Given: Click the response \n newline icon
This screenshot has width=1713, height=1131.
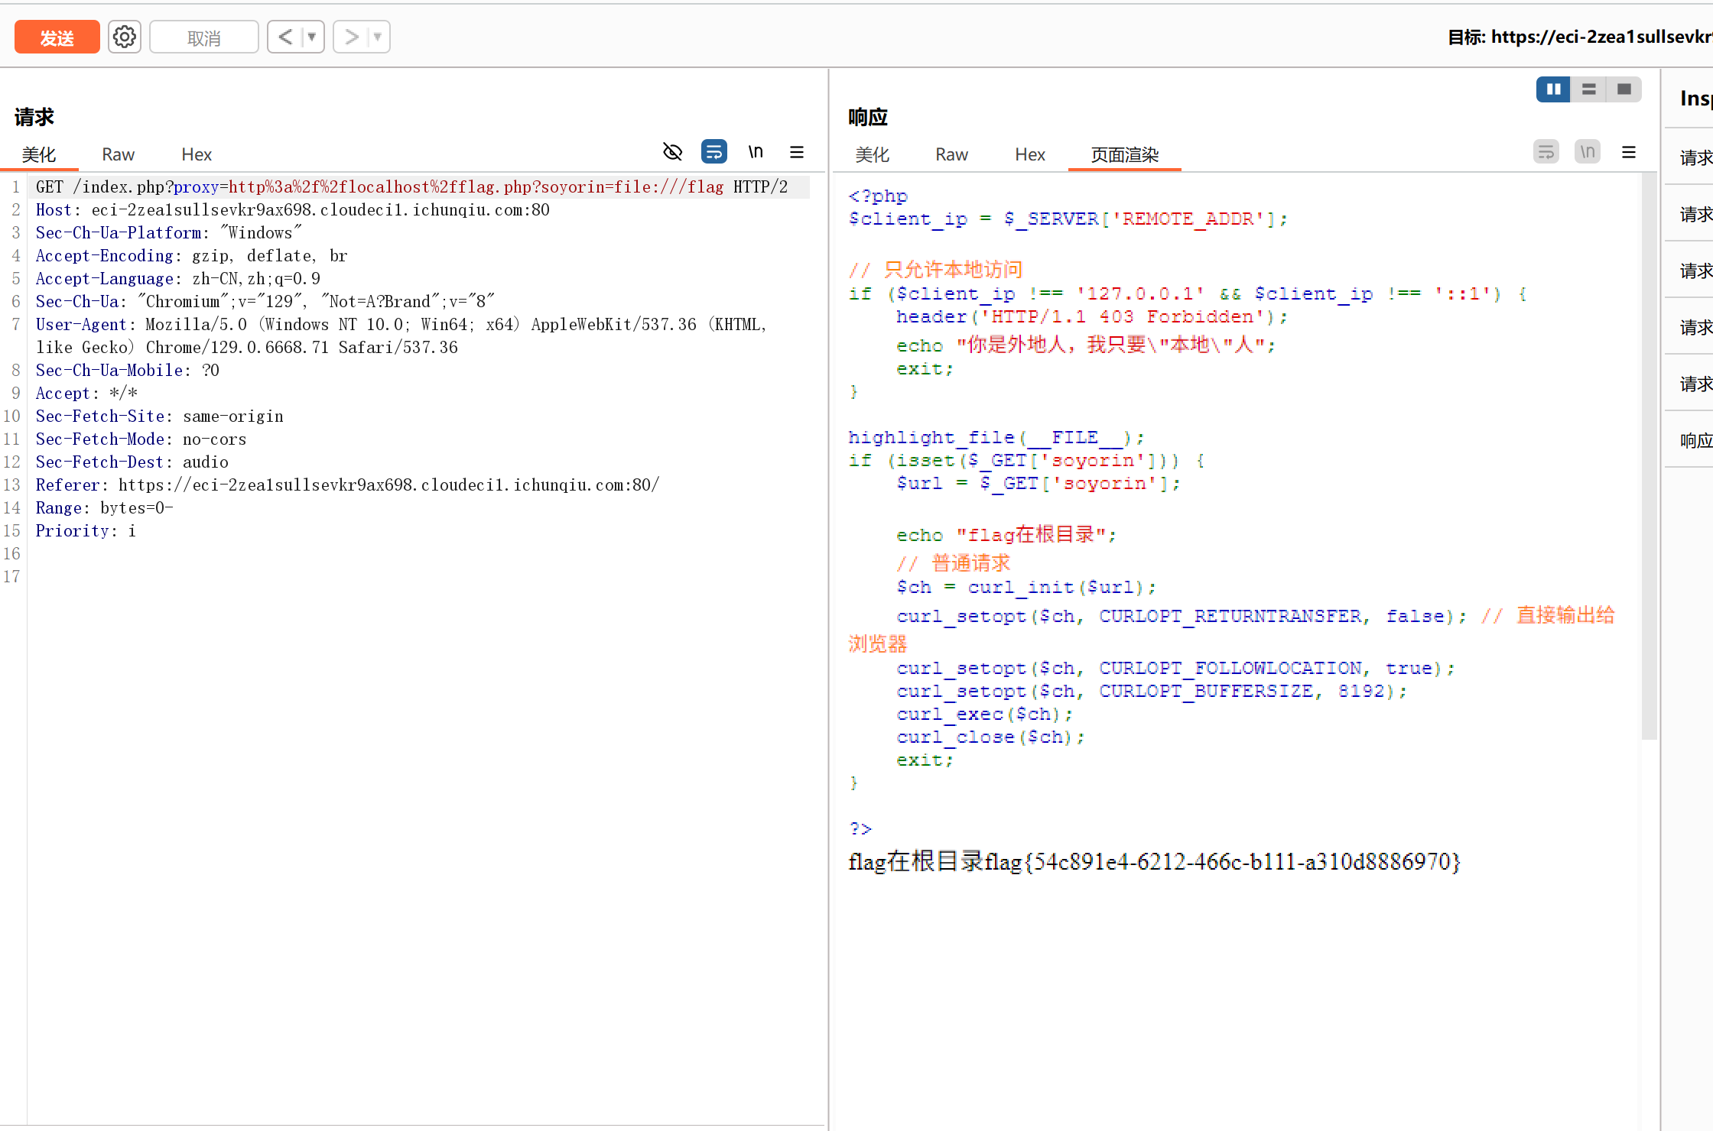Looking at the screenshot, I should coord(1588,152).
